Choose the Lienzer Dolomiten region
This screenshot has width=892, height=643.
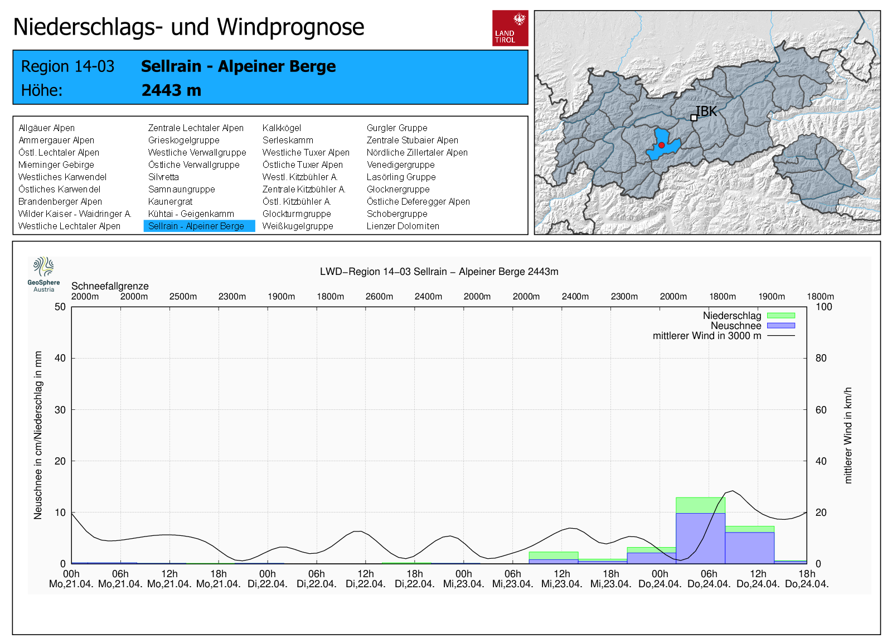tap(403, 226)
